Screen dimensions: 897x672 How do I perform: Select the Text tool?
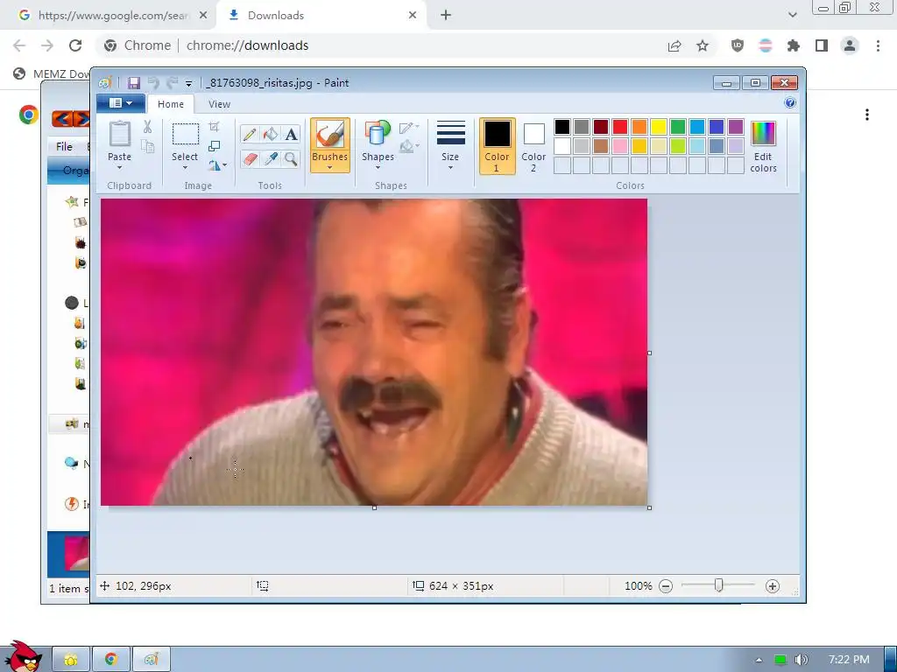tap(291, 134)
